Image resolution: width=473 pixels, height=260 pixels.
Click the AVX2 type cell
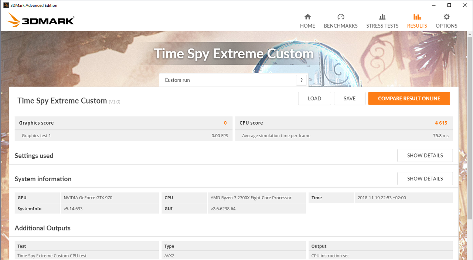(x=170, y=256)
